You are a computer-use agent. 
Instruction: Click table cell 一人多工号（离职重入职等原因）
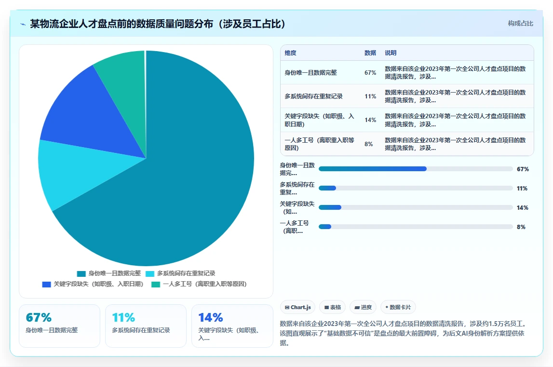(x=320, y=144)
